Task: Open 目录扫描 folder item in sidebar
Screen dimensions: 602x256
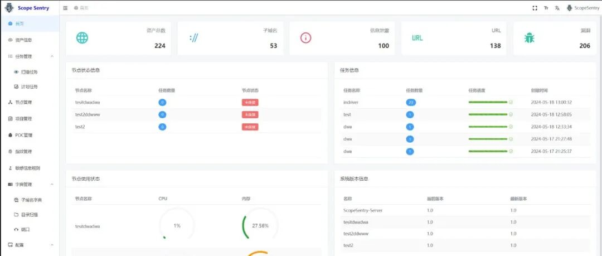Action: pyautogui.click(x=30, y=215)
